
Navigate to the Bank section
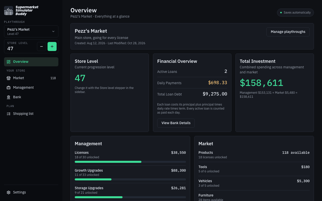[x=31, y=97]
